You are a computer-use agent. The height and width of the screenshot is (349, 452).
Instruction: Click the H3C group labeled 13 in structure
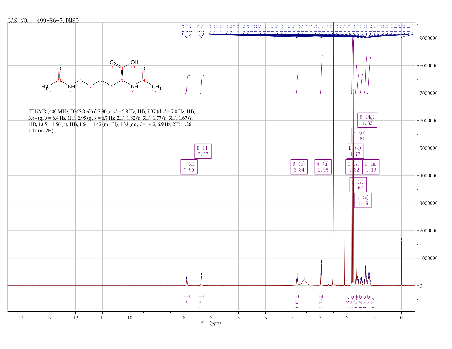46,87
